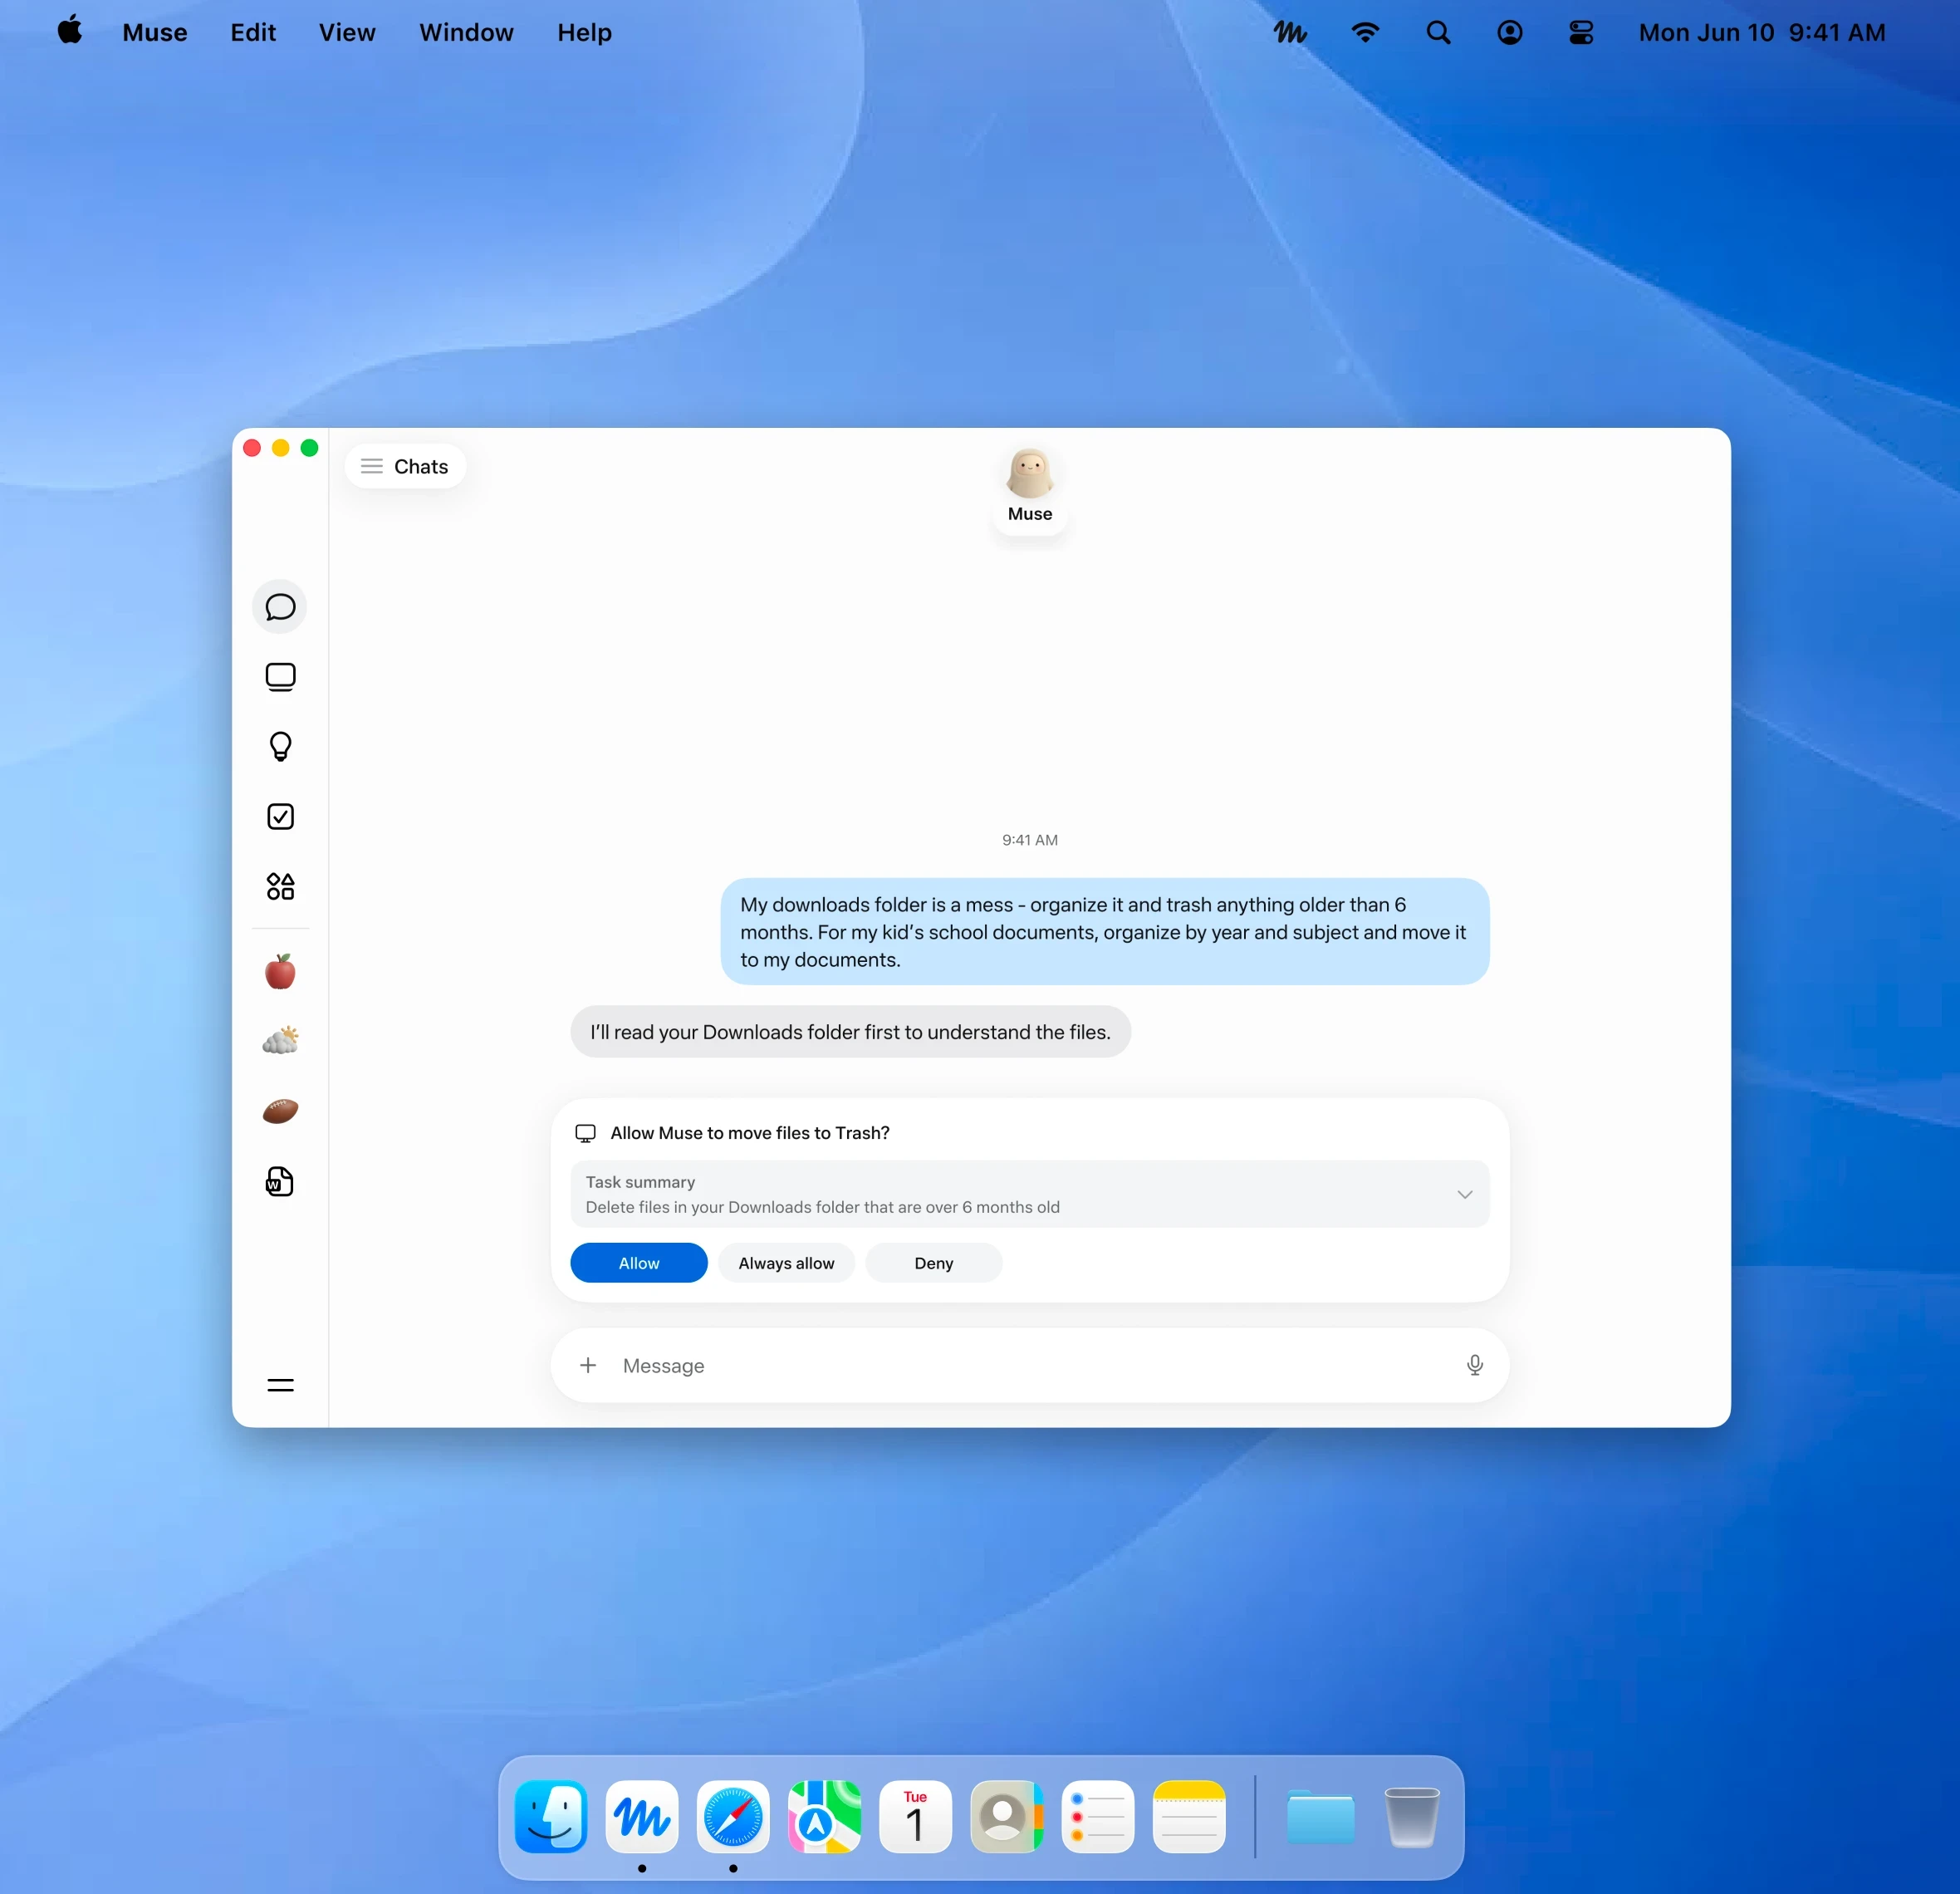Open the View menu
Viewport: 1960px width, 1894px height.
tap(347, 33)
